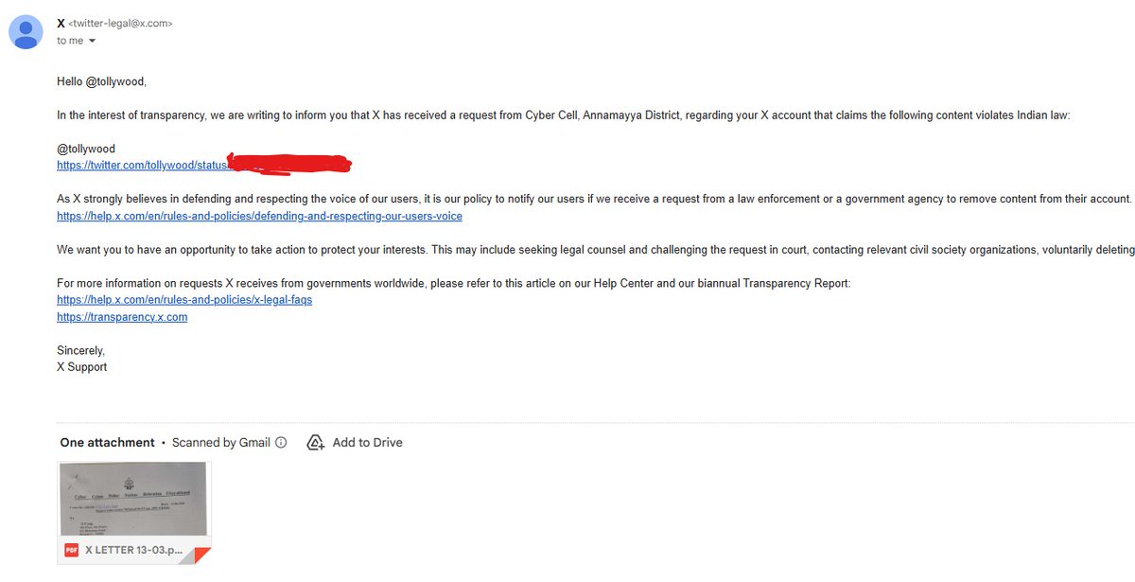Click the sender email twitter-legal@x.com

click(x=121, y=24)
